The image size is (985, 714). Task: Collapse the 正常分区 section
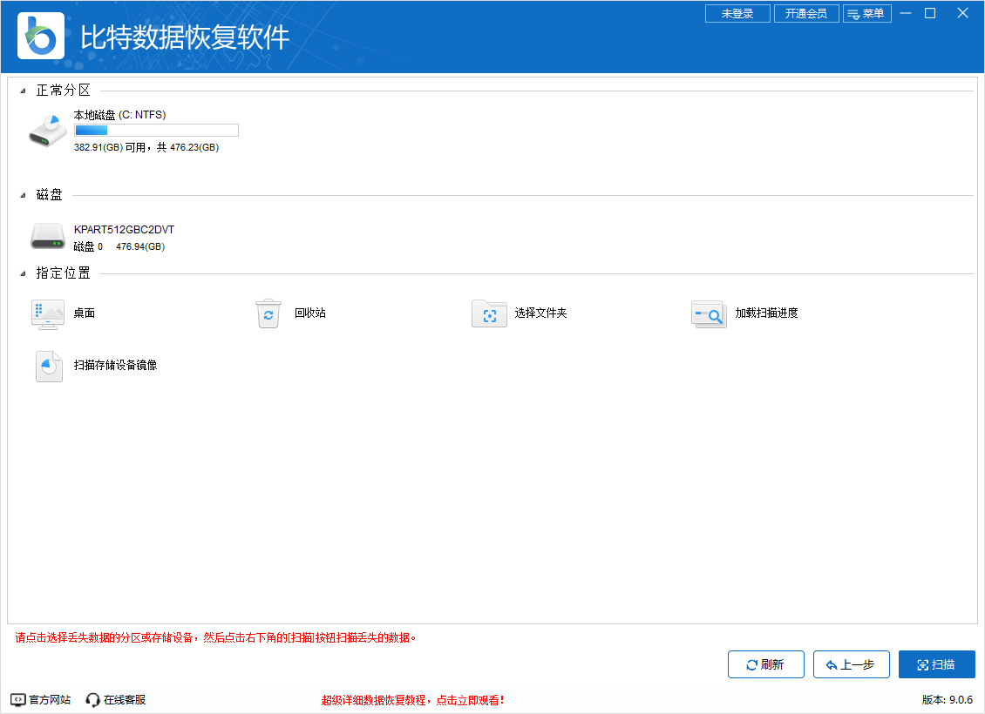[24, 89]
